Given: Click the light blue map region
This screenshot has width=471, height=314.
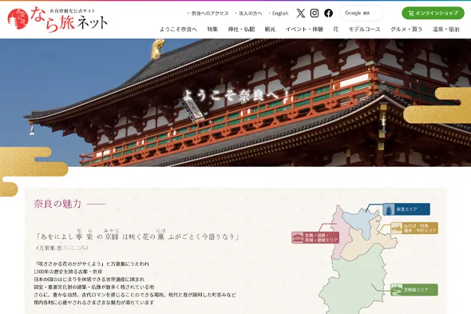Looking at the screenshot, I should click(361, 222).
